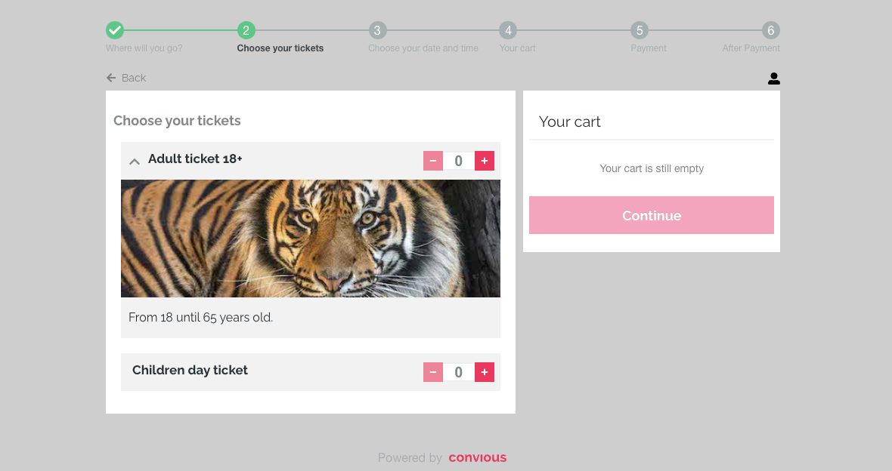Add one Children day ticket with plus
892x471 pixels.
click(x=485, y=372)
